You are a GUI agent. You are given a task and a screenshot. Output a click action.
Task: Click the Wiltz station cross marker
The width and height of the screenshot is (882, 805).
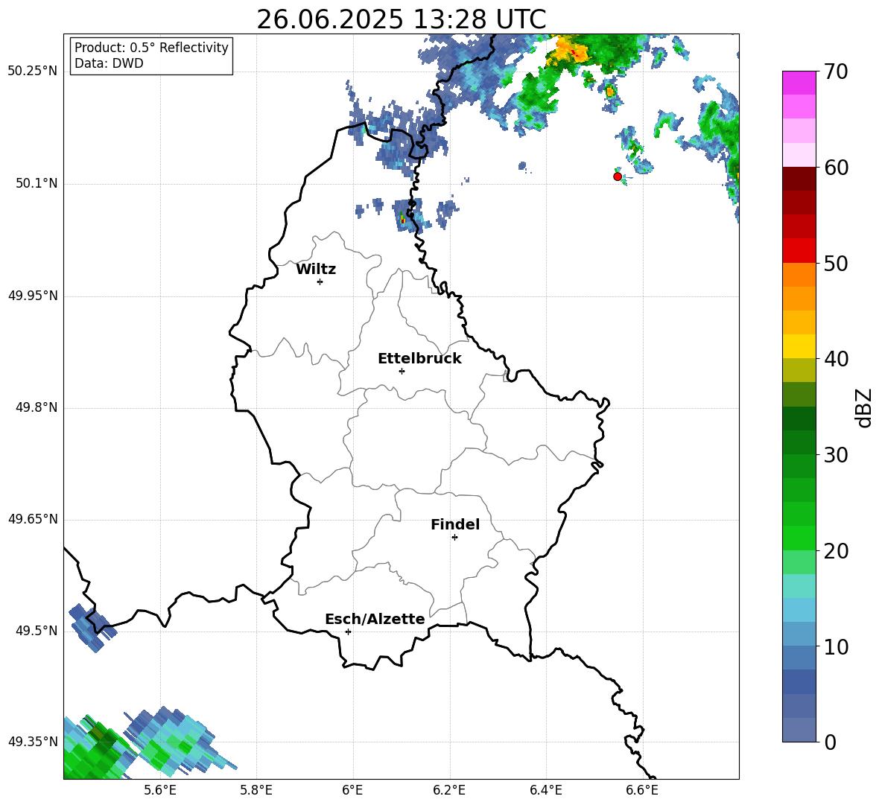pyautogui.click(x=320, y=281)
